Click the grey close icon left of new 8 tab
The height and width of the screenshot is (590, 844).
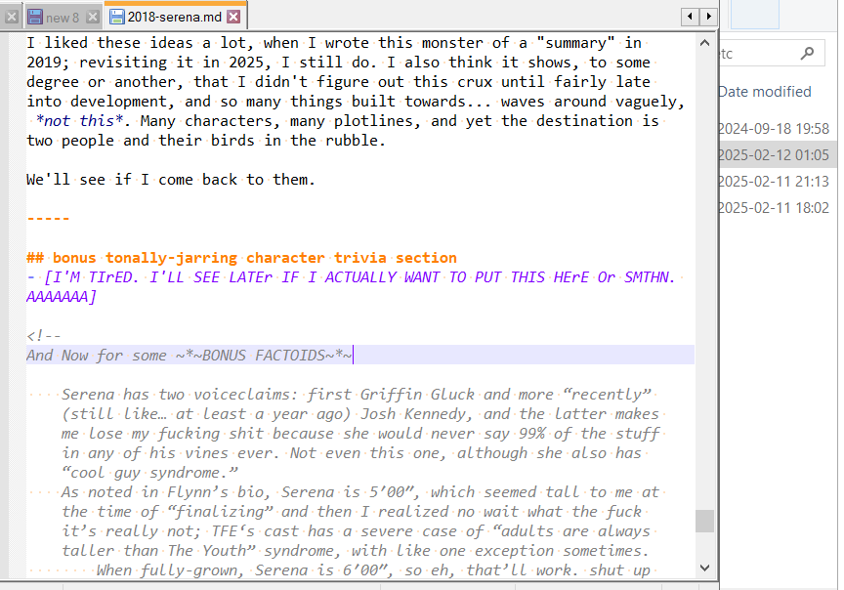[x=12, y=16]
